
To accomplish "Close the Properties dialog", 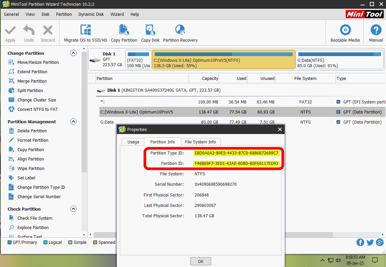I will point(280,129).
